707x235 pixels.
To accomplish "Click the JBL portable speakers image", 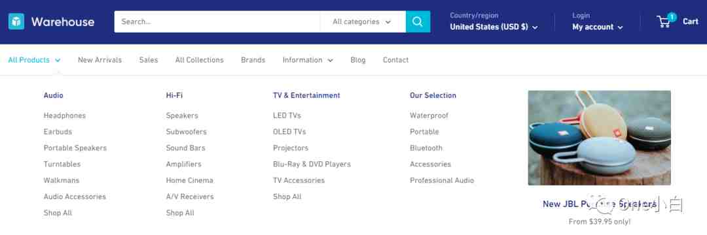I will [599, 138].
